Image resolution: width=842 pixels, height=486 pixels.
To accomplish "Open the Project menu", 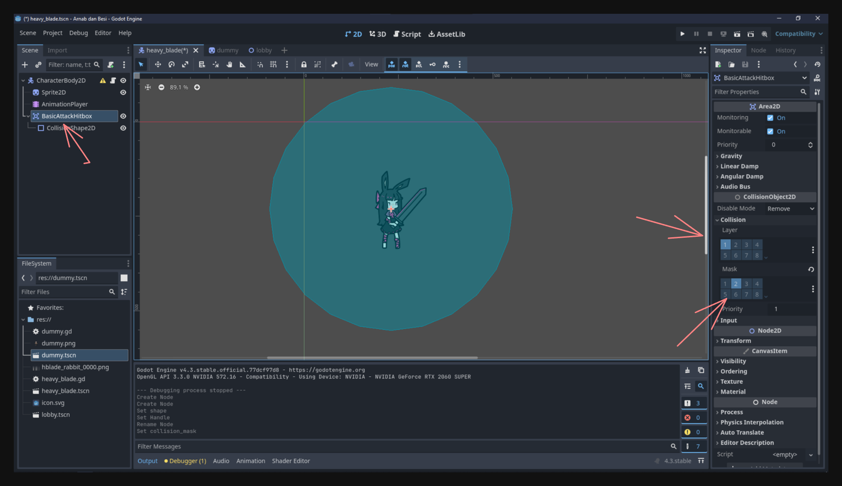I will click(x=52, y=33).
